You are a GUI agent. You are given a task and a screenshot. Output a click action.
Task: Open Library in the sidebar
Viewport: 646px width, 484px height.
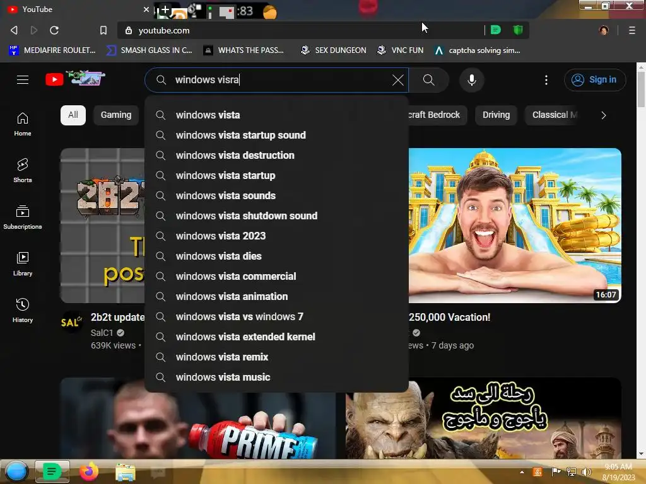coord(23,263)
